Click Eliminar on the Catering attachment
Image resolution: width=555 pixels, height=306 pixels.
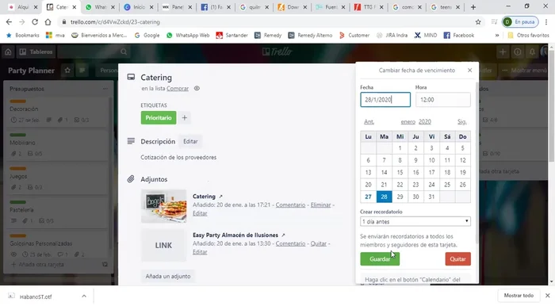pos(320,205)
